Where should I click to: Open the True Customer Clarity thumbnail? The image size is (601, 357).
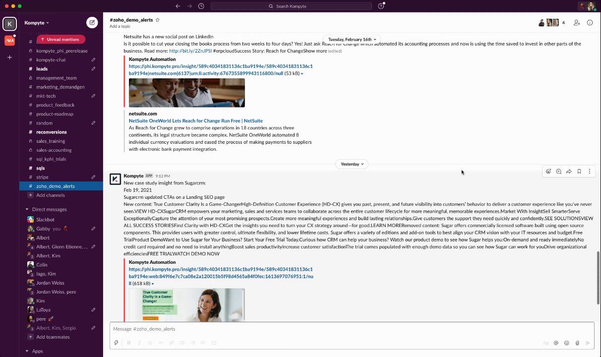coord(187,305)
